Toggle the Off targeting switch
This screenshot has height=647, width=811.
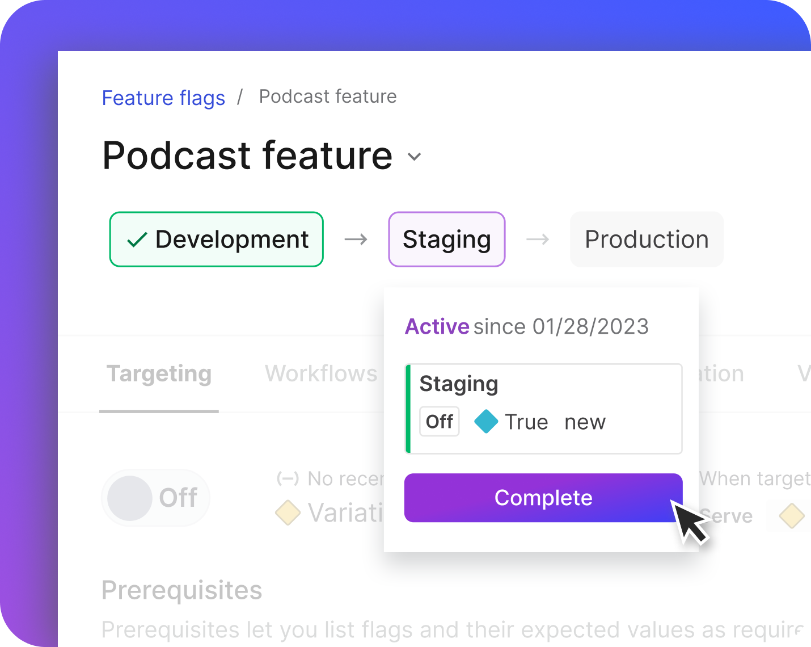[156, 498]
